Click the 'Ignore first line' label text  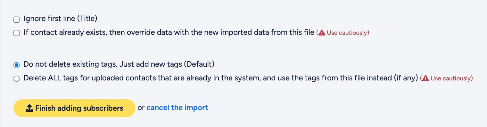(x=60, y=19)
